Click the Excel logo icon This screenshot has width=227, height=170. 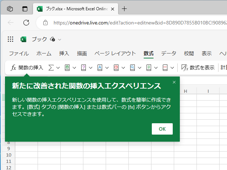point(23,39)
